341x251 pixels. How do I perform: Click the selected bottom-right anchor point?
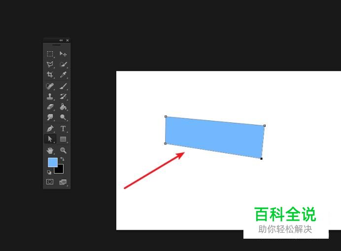261,158
